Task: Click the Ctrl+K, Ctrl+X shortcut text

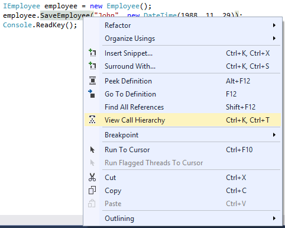Action: point(248,53)
